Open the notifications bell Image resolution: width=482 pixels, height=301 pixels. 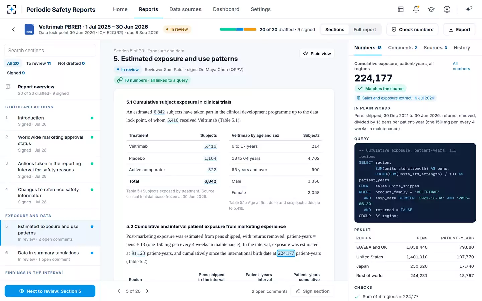tap(416, 9)
